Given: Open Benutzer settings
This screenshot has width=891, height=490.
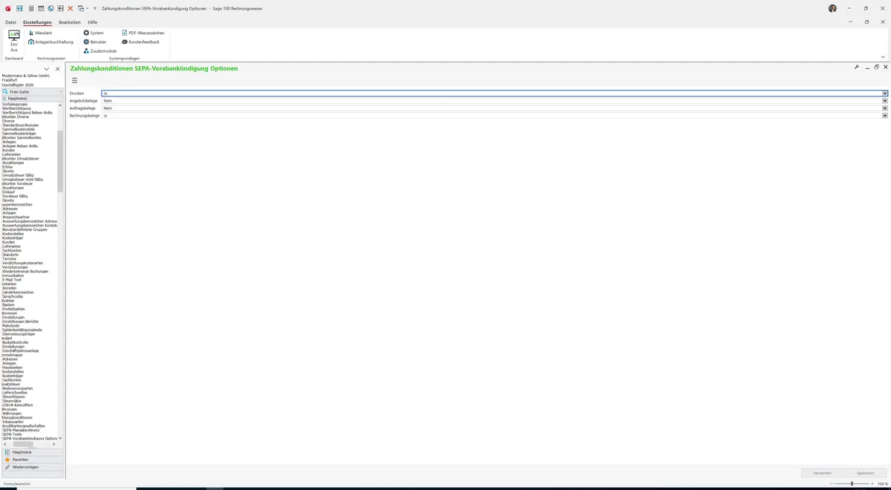Looking at the screenshot, I should pyautogui.click(x=95, y=42).
